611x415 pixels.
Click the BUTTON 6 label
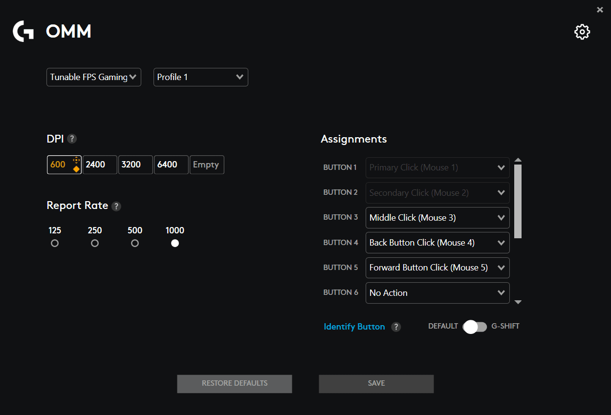[341, 292]
